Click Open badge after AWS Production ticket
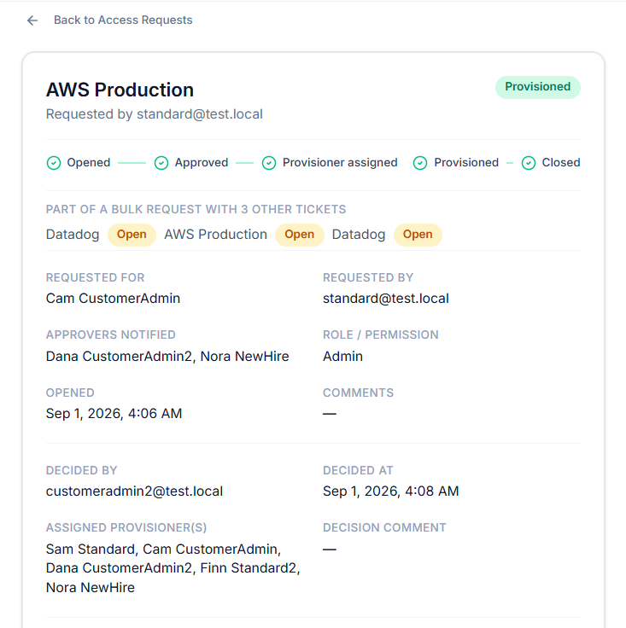The height and width of the screenshot is (628, 626). [300, 235]
